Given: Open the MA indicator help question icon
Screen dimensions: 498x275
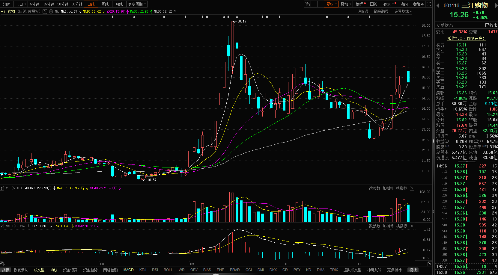Looking at the screenshot, I should coord(45,11).
